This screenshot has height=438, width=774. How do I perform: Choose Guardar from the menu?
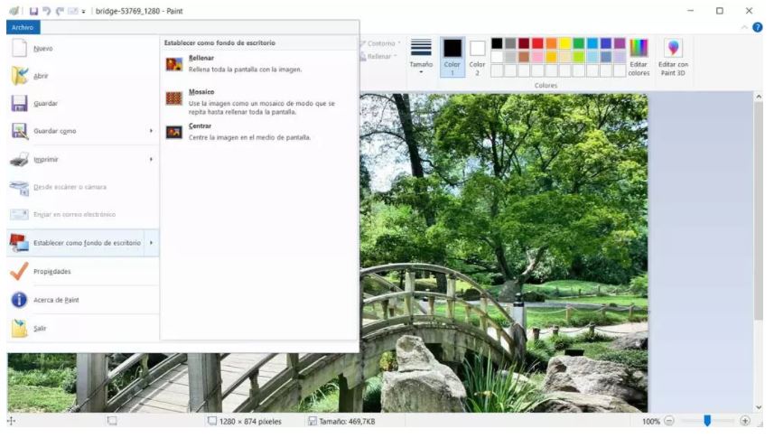point(83,103)
